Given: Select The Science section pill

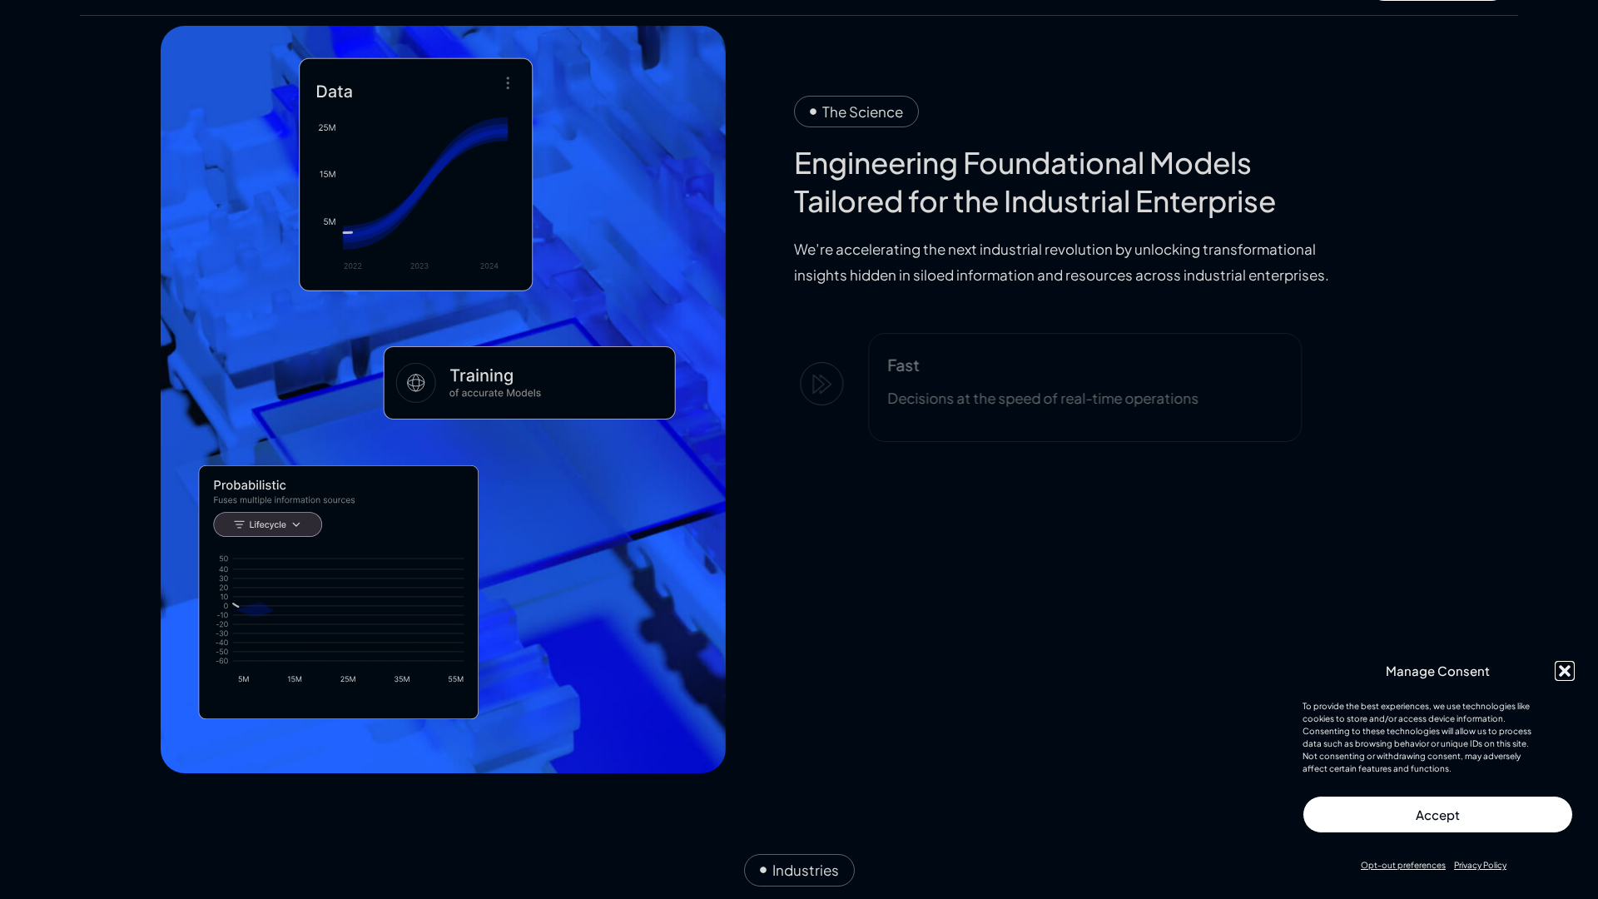Looking at the screenshot, I should point(856,111).
